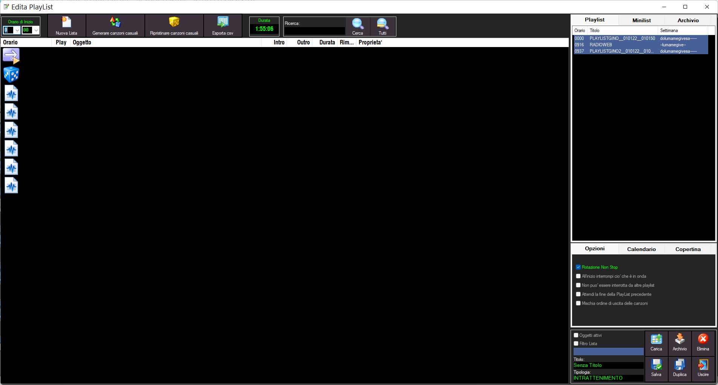
Task: Toggle Rotazione Non Stop checkbox
Action: click(578, 267)
